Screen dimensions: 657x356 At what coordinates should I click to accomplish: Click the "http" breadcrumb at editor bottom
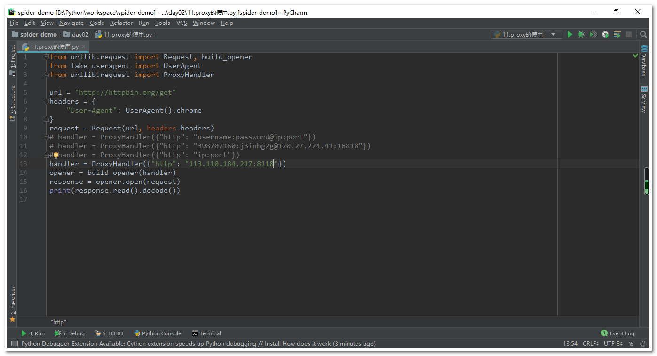[x=59, y=322]
